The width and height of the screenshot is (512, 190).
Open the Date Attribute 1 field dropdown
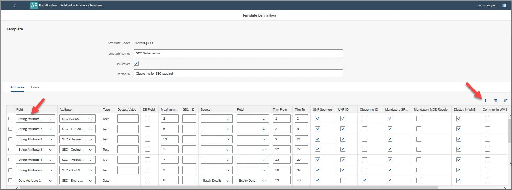(36, 180)
